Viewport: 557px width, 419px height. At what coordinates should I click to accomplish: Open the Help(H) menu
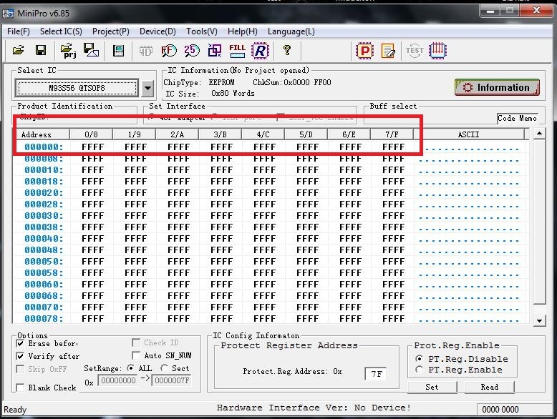coord(243,31)
